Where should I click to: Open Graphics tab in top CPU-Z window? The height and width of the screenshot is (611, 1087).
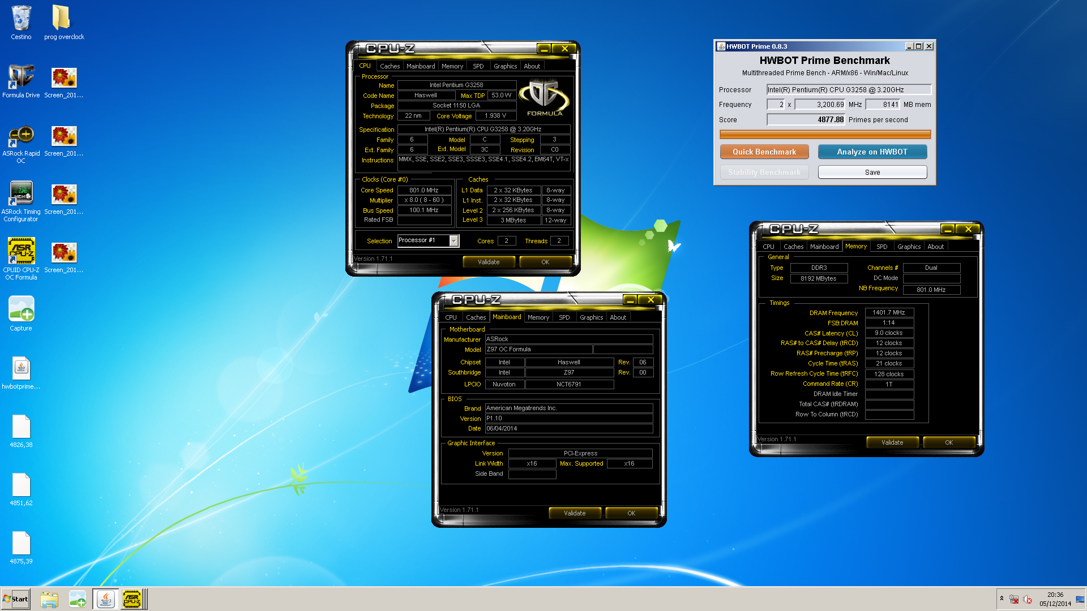pos(505,66)
